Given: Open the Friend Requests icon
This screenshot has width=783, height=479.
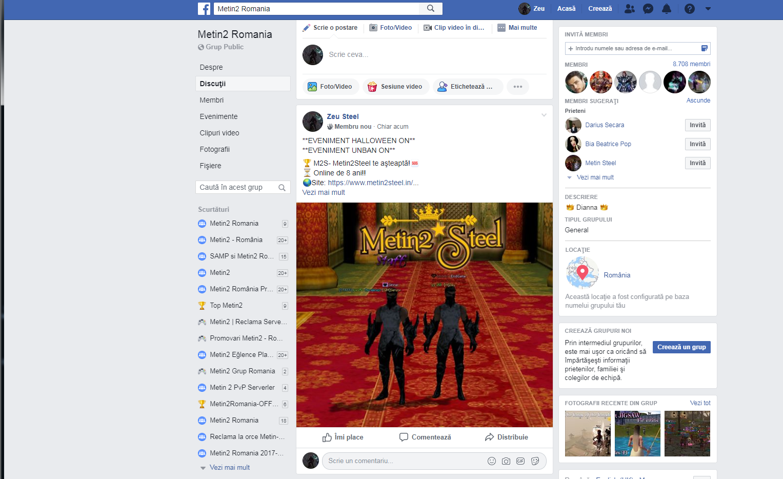Looking at the screenshot, I should click(630, 9).
